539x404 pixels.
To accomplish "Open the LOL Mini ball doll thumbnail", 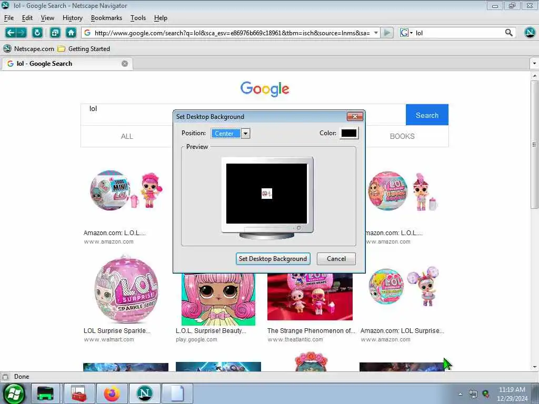I will point(126,189).
